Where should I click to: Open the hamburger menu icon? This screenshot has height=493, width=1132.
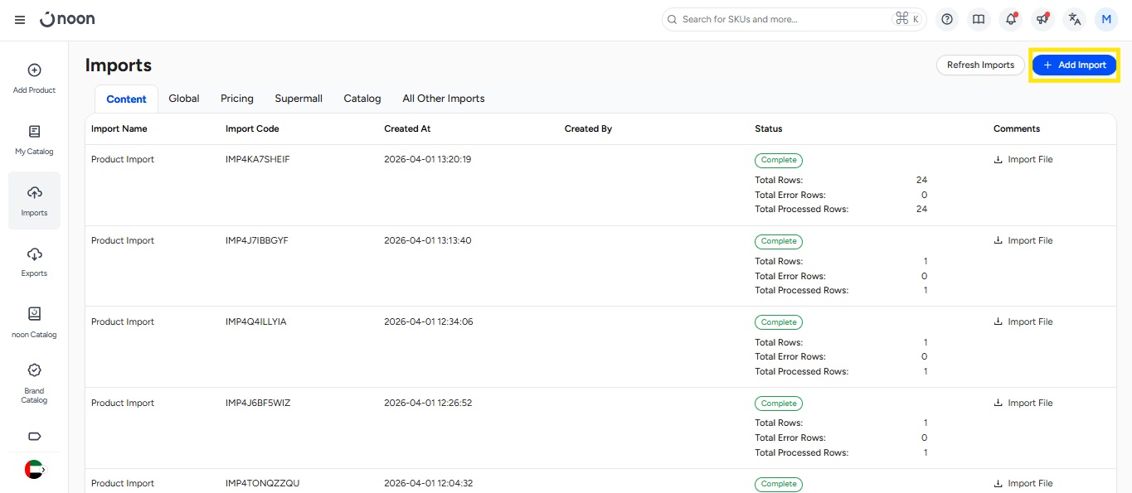(x=20, y=20)
